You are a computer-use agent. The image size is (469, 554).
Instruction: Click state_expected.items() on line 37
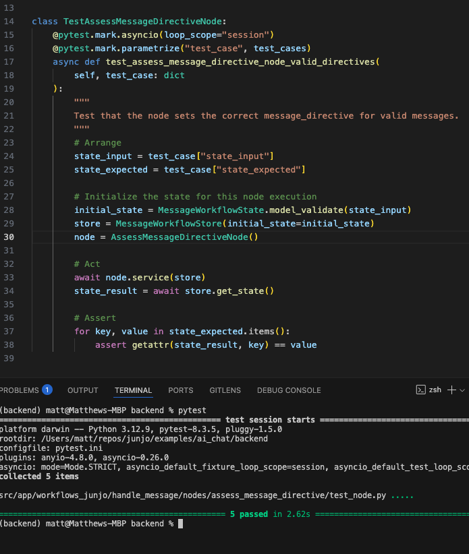click(x=227, y=332)
